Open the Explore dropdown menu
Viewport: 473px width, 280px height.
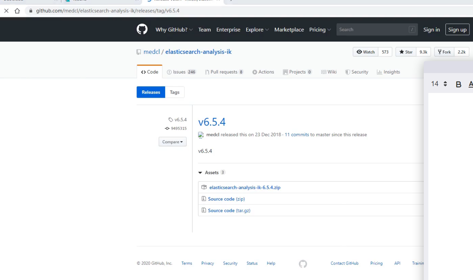point(257,30)
